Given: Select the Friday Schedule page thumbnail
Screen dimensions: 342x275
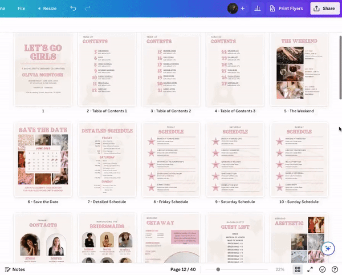Looking at the screenshot, I should click(x=170, y=159).
